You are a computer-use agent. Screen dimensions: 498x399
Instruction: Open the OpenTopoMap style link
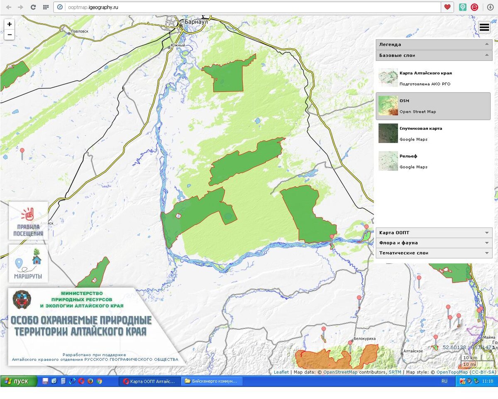[452, 372]
